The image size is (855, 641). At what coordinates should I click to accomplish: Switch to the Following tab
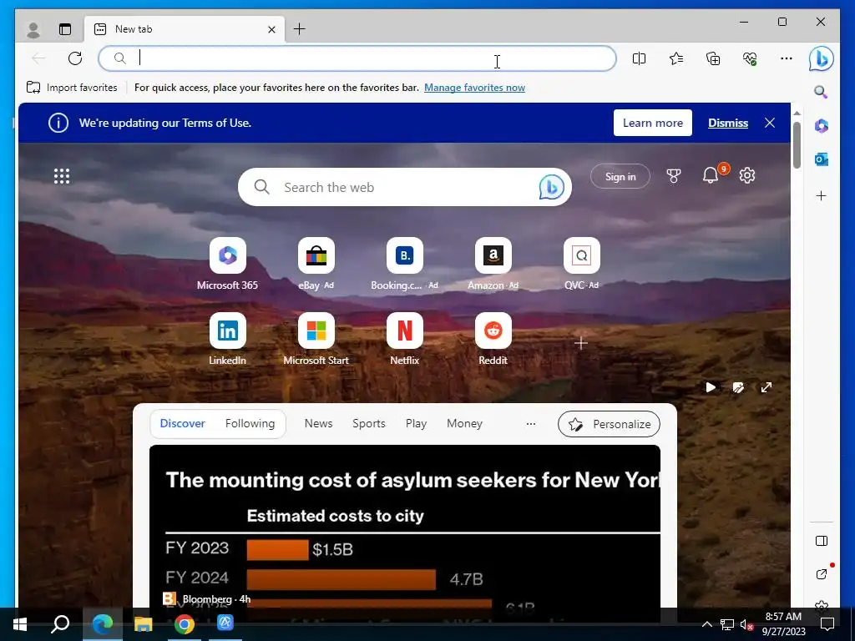point(250,423)
